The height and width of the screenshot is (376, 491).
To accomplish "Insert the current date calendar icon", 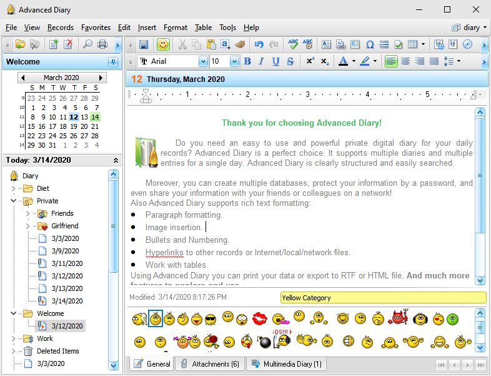I will pyautogui.click(x=453, y=44).
